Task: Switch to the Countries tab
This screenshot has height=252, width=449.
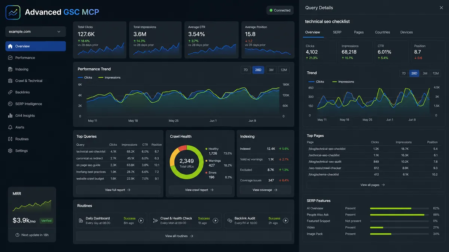Action: (x=382, y=32)
